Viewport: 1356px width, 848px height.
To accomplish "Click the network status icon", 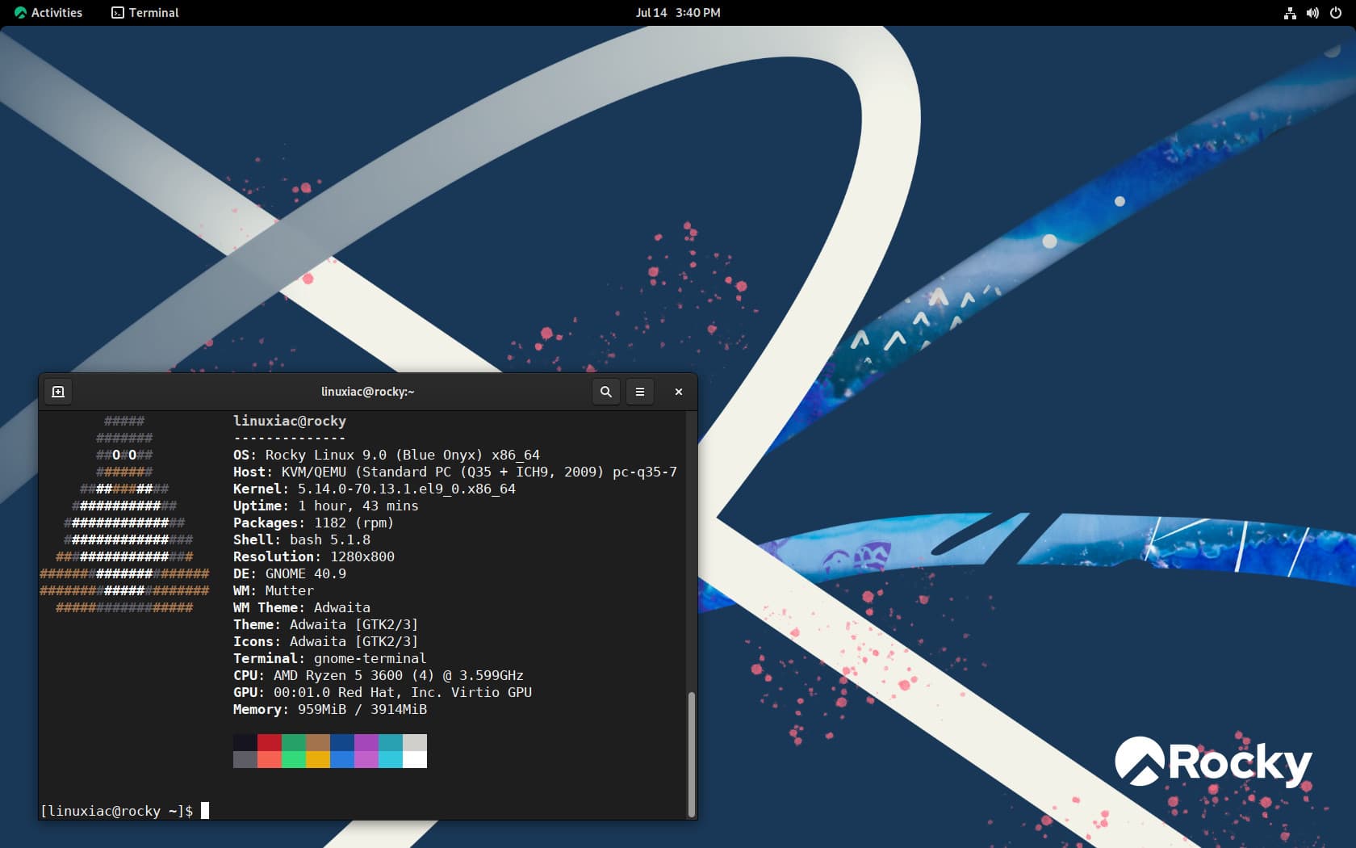I will pos(1289,12).
